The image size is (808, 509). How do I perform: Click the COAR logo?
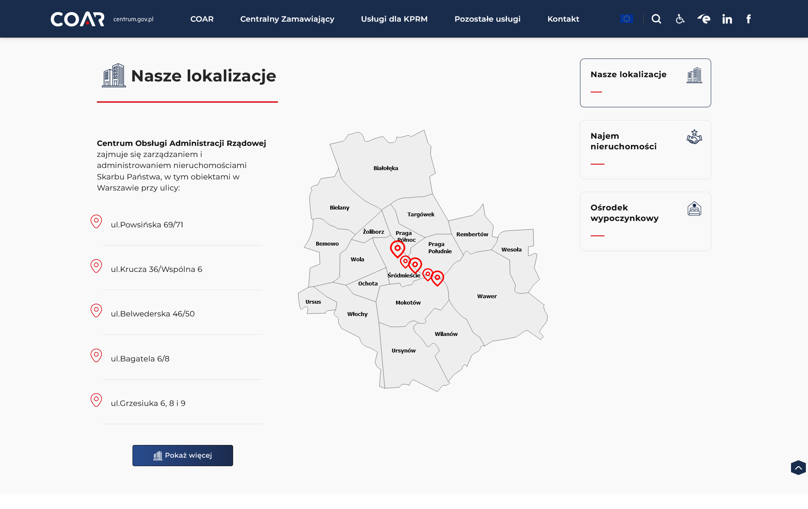78,19
